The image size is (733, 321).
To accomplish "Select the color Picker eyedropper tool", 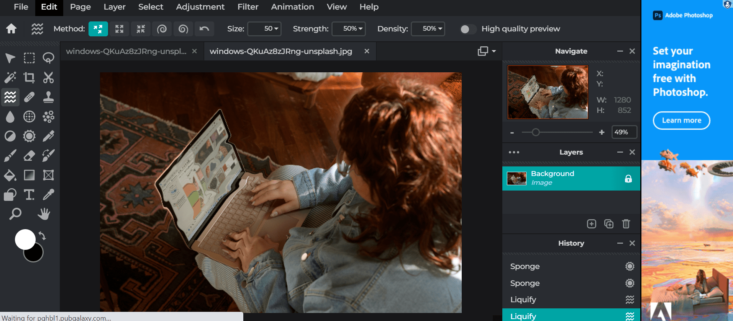I will click(x=48, y=195).
